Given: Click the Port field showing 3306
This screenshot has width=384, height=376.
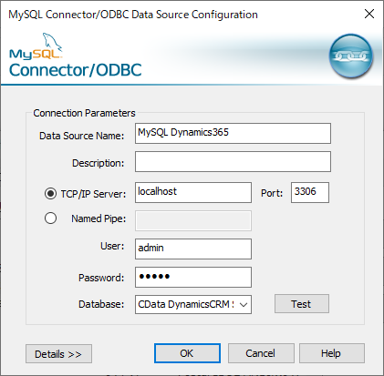Looking at the screenshot, I should point(310,192).
